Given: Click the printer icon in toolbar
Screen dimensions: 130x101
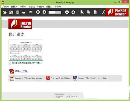Looking at the screenshot, I should pyautogui.click(x=24, y=12).
